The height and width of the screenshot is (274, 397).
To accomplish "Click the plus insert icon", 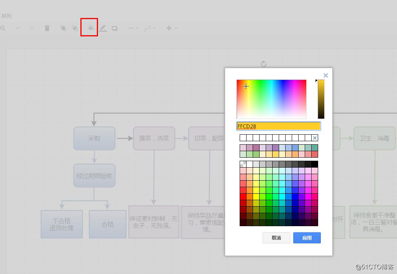I will pos(169,28).
